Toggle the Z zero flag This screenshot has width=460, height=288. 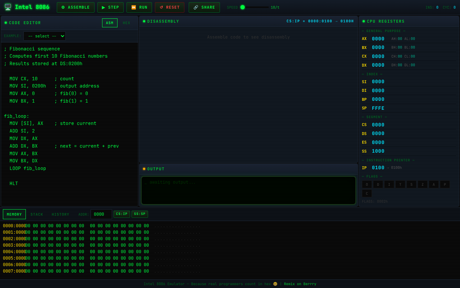pyautogui.click(x=423, y=184)
